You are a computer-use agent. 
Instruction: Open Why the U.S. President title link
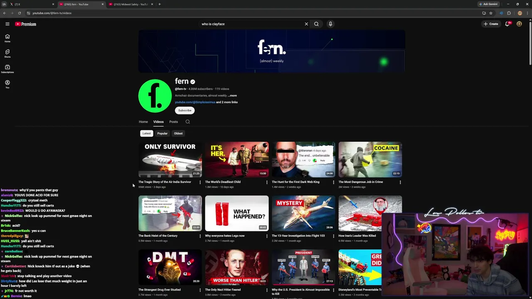click(x=300, y=292)
